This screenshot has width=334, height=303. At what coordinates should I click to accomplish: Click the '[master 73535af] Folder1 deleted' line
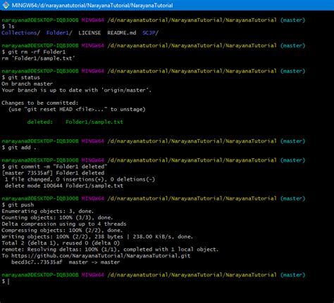pos(53,173)
